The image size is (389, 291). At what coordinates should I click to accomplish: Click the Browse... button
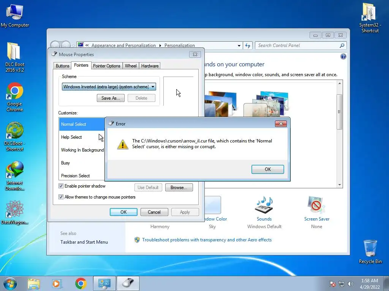(179, 188)
